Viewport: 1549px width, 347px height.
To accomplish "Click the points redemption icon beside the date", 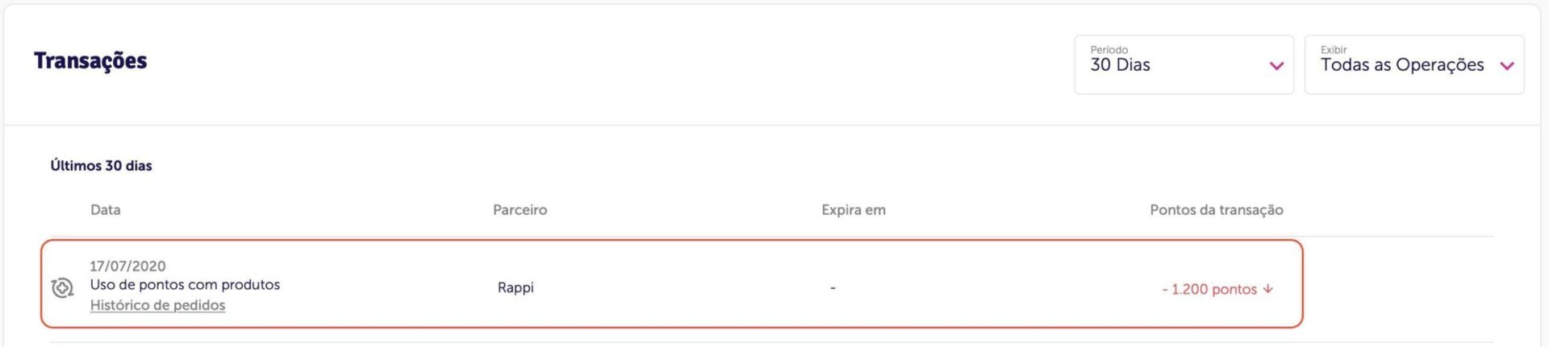I will [62, 287].
